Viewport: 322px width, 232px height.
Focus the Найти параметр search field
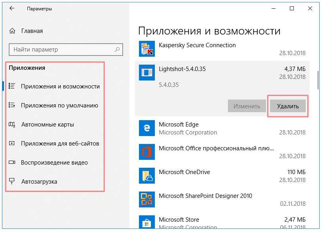(x=66, y=50)
